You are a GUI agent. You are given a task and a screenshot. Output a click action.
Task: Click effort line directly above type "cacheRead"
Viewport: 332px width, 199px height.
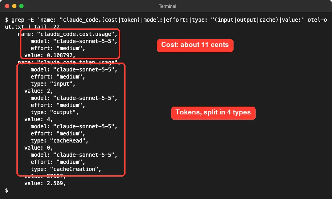pyautogui.click(x=58, y=134)
